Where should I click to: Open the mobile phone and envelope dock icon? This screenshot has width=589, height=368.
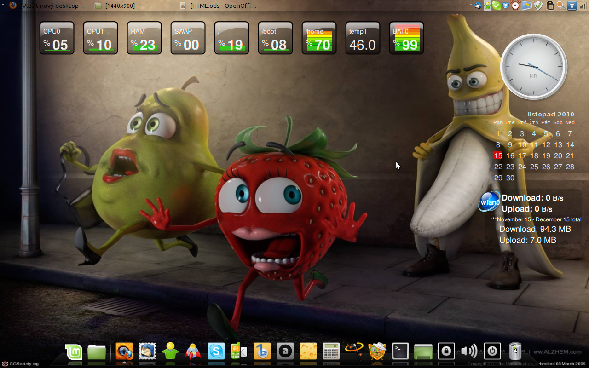point(239,351)
